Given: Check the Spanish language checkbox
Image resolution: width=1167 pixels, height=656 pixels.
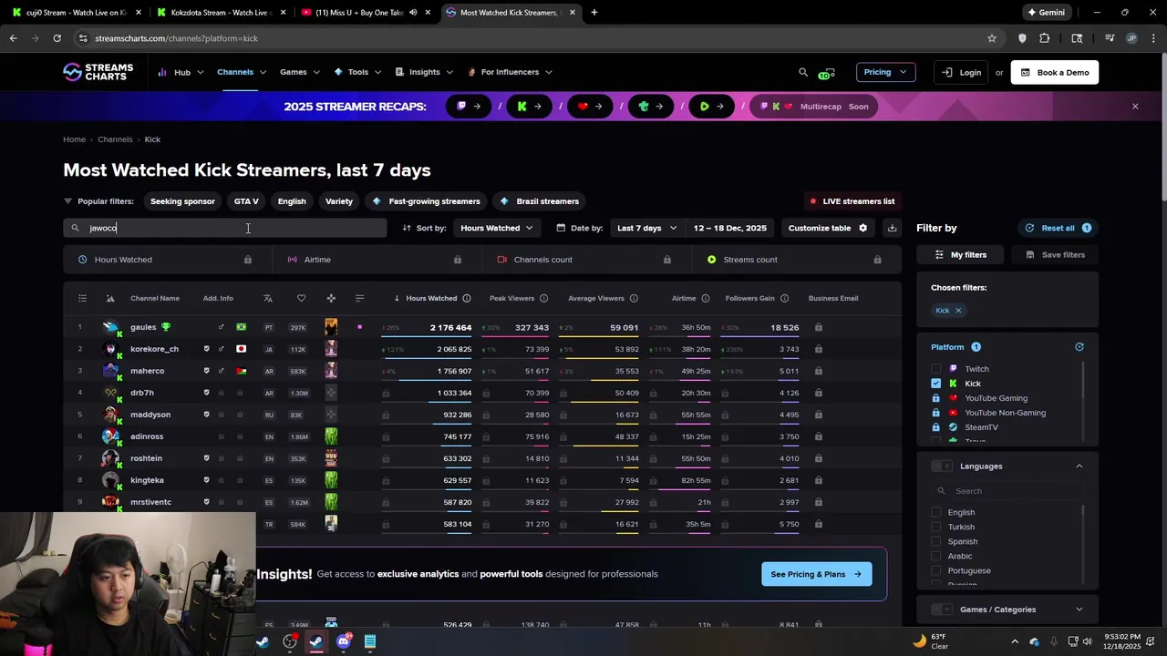Looking at the screenshot, I should coord(935,541).
